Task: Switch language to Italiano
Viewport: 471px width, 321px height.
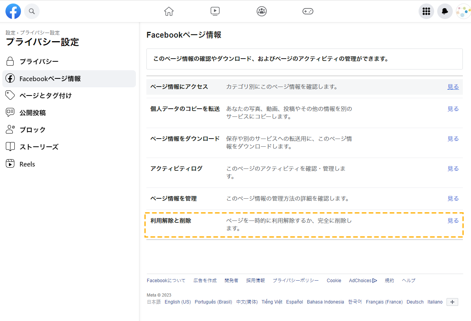Action: point(435,302)
